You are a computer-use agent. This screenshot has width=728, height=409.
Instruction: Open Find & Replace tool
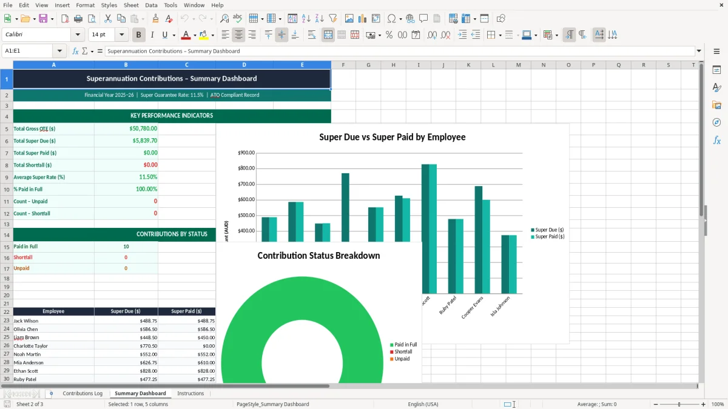pyautogui.click(x=224, y=19)
